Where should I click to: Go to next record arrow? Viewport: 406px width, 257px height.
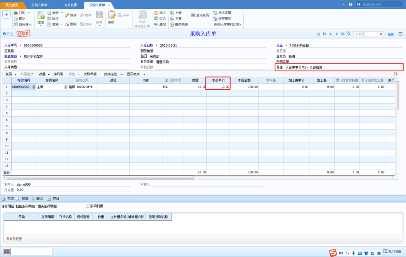[x=336, y=34]
